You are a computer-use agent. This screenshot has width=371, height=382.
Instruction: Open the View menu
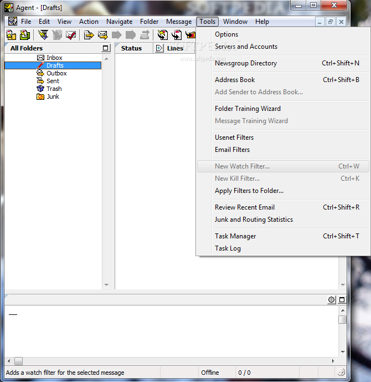pos(64,22)
